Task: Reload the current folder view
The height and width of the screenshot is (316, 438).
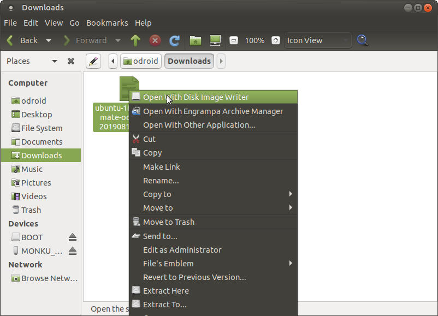Action: [x=175, y=40]
